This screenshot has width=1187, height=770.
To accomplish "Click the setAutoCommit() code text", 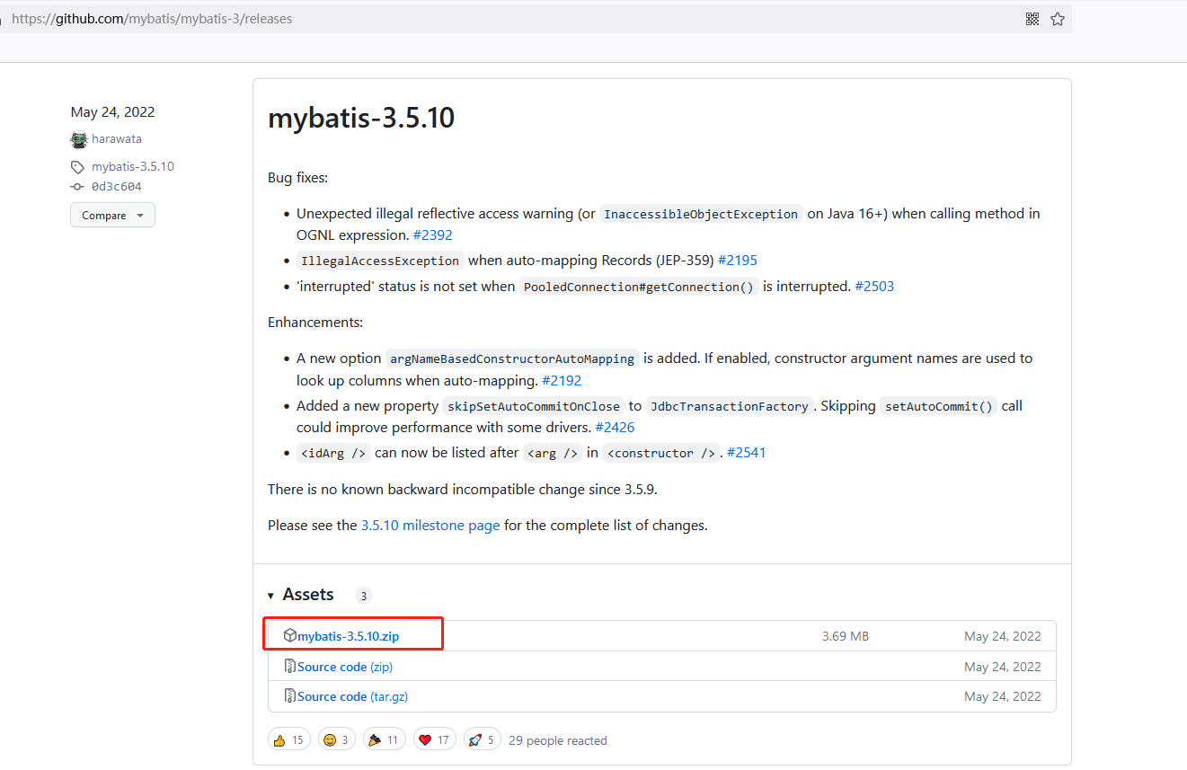I will point(938,406).
